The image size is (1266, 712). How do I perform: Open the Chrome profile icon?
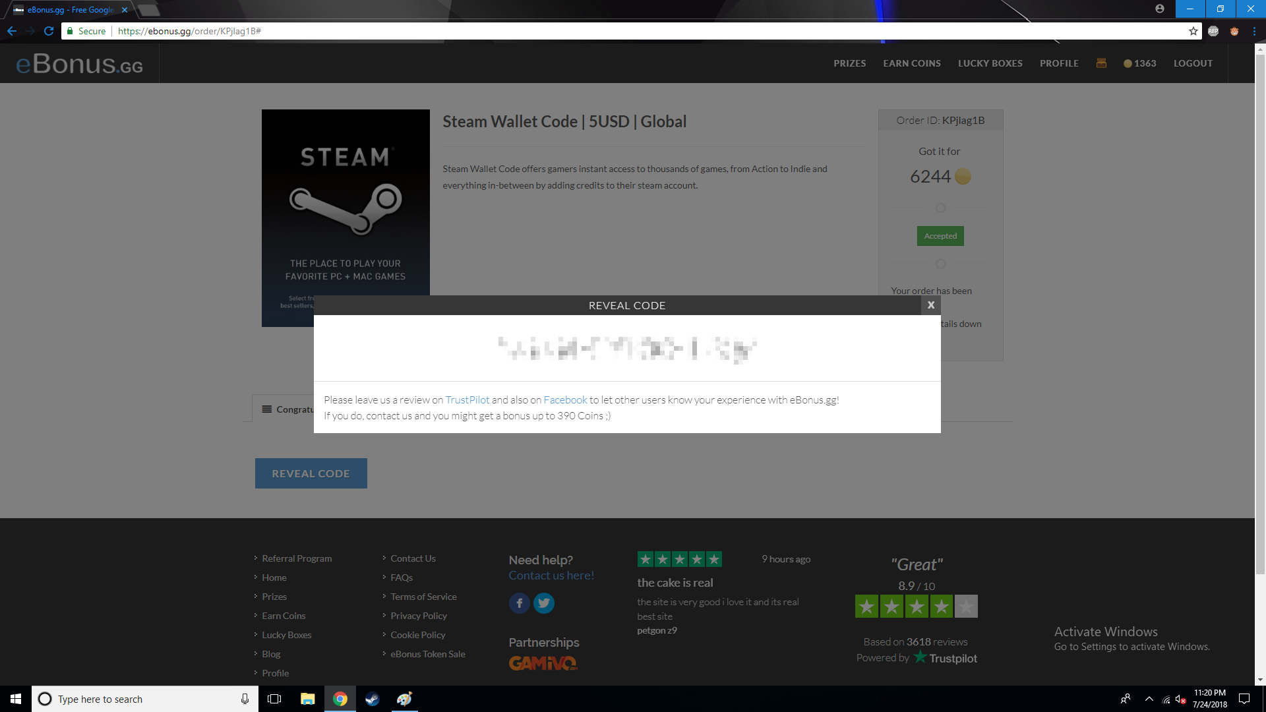[1159, 9]
